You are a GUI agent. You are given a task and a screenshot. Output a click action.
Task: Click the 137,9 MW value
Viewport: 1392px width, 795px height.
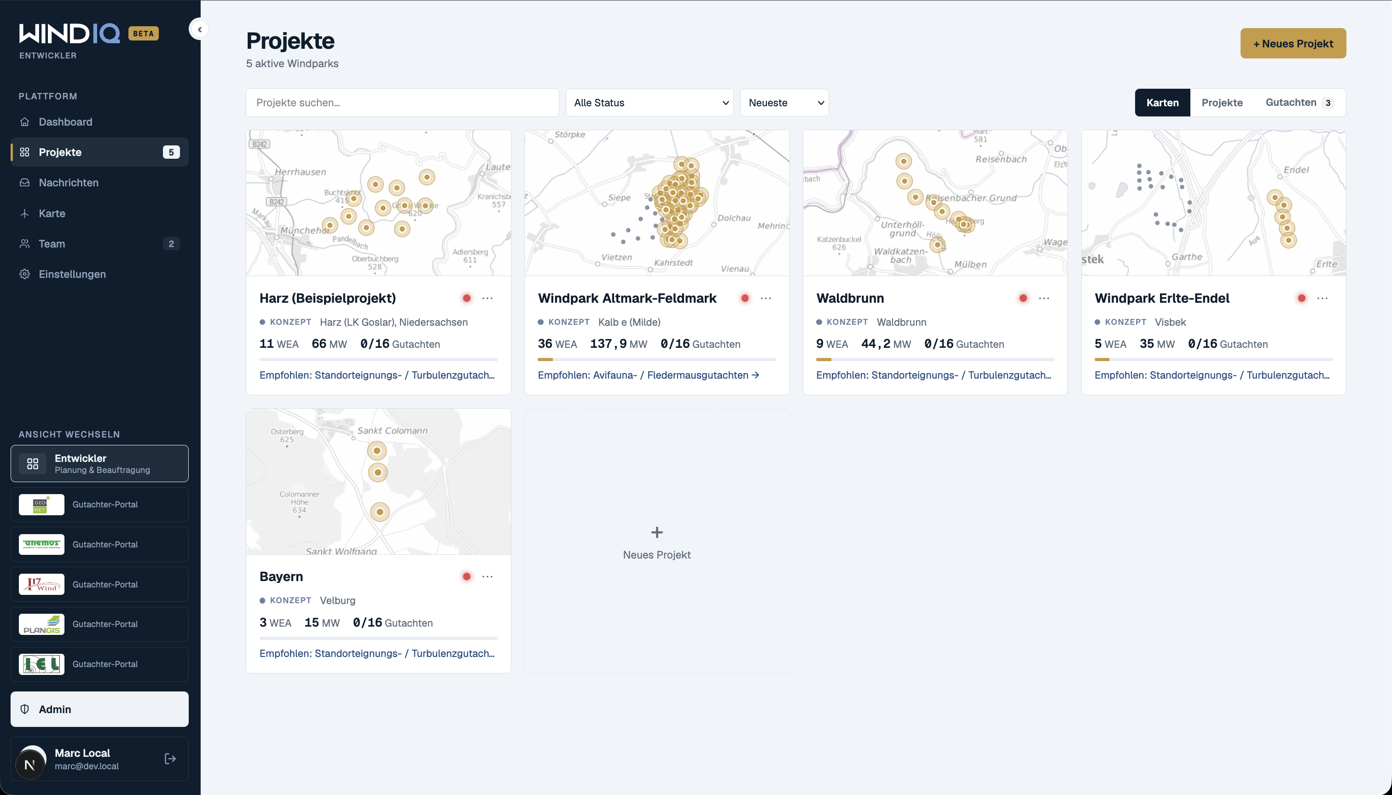[x=618, y=344]
